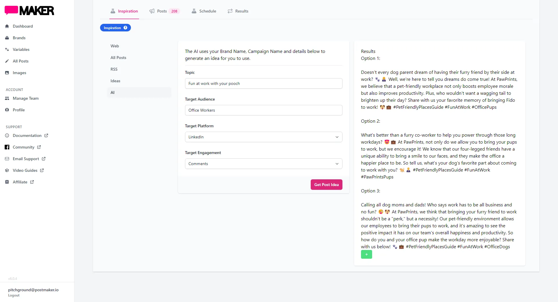
Task: Click the Email Support external link arrow
Action: point(44,159)
